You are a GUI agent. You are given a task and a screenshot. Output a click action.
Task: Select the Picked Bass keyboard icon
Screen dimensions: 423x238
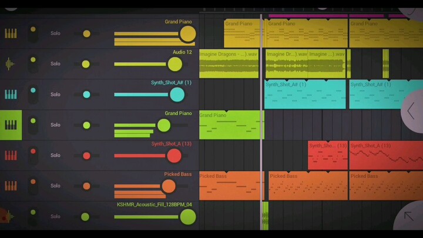tap(11, 186)
